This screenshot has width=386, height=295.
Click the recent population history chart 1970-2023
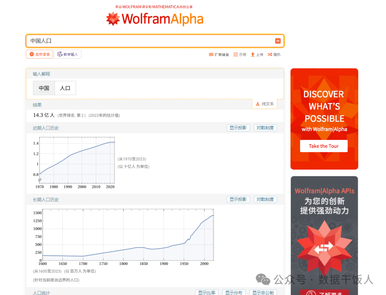coord(74,163)
